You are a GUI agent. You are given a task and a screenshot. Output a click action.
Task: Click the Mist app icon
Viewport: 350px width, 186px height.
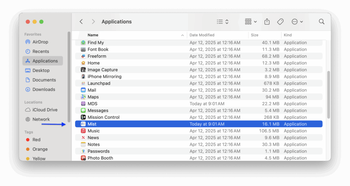click(83, 124)
